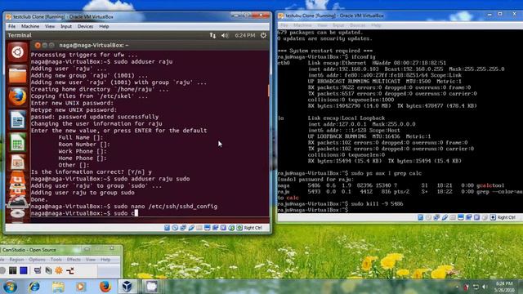Switch to CamStudio via taskbar icon
Screen dimensions: 523x294
pyautogui.click(x=152, y=287)
